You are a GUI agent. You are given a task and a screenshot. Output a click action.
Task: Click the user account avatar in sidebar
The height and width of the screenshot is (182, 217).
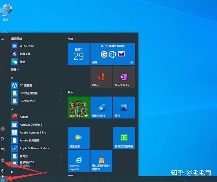coord(3,129)
